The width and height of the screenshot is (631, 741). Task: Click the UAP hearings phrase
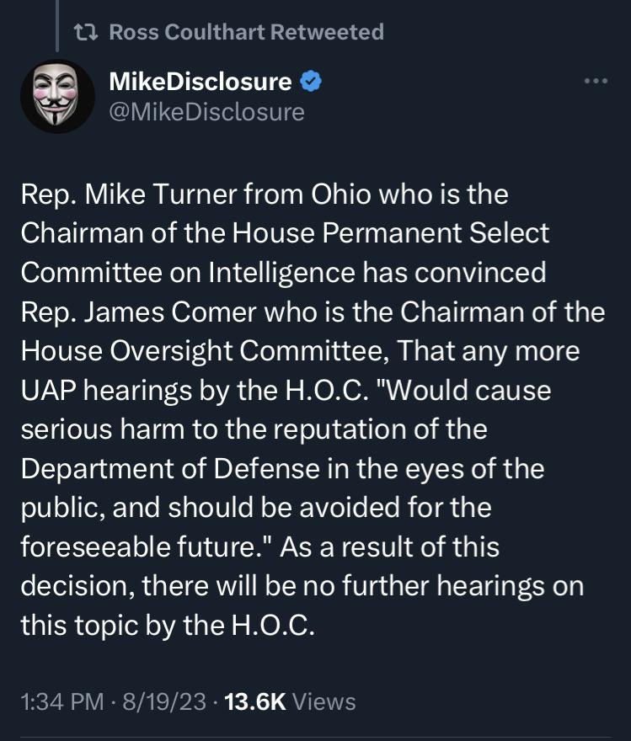pos(107,391)
